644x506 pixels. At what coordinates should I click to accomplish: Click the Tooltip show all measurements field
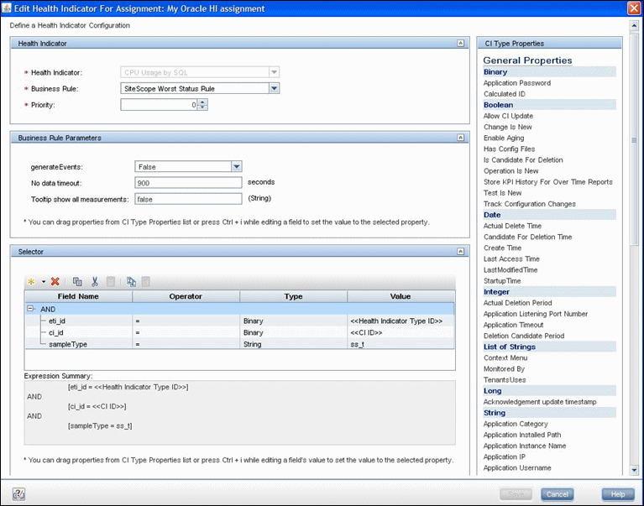pos(188,199)
